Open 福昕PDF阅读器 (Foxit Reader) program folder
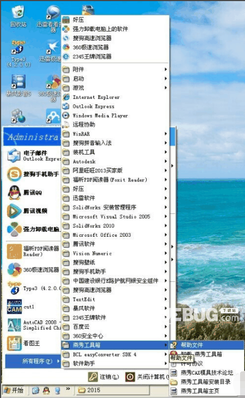245x398 pixels. [116, 180]
